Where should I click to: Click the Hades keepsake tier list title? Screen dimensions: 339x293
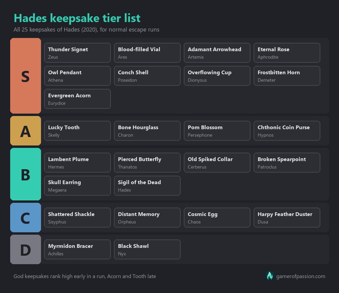[x=77, y=18]
